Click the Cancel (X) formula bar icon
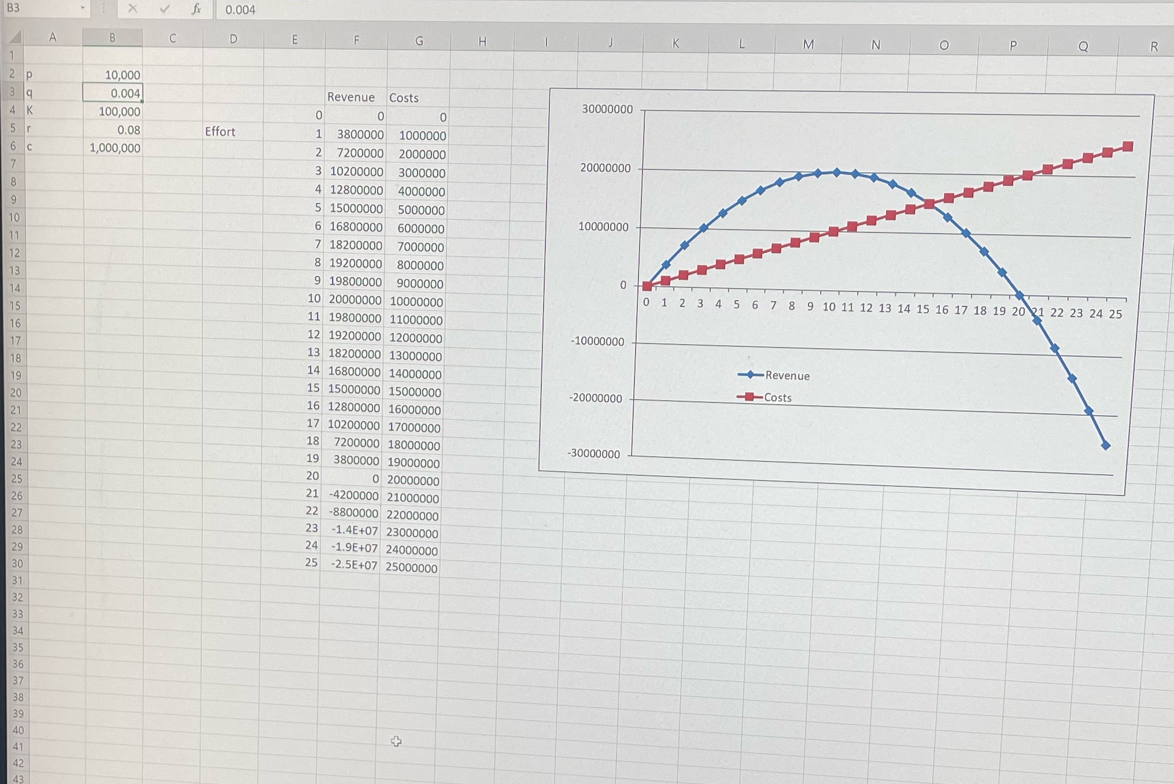The image size is (1174, 784). [x=132, y=9]
